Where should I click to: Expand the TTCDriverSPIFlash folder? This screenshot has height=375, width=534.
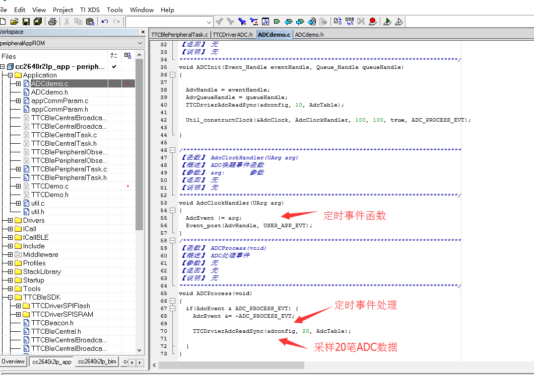point(19,306)
